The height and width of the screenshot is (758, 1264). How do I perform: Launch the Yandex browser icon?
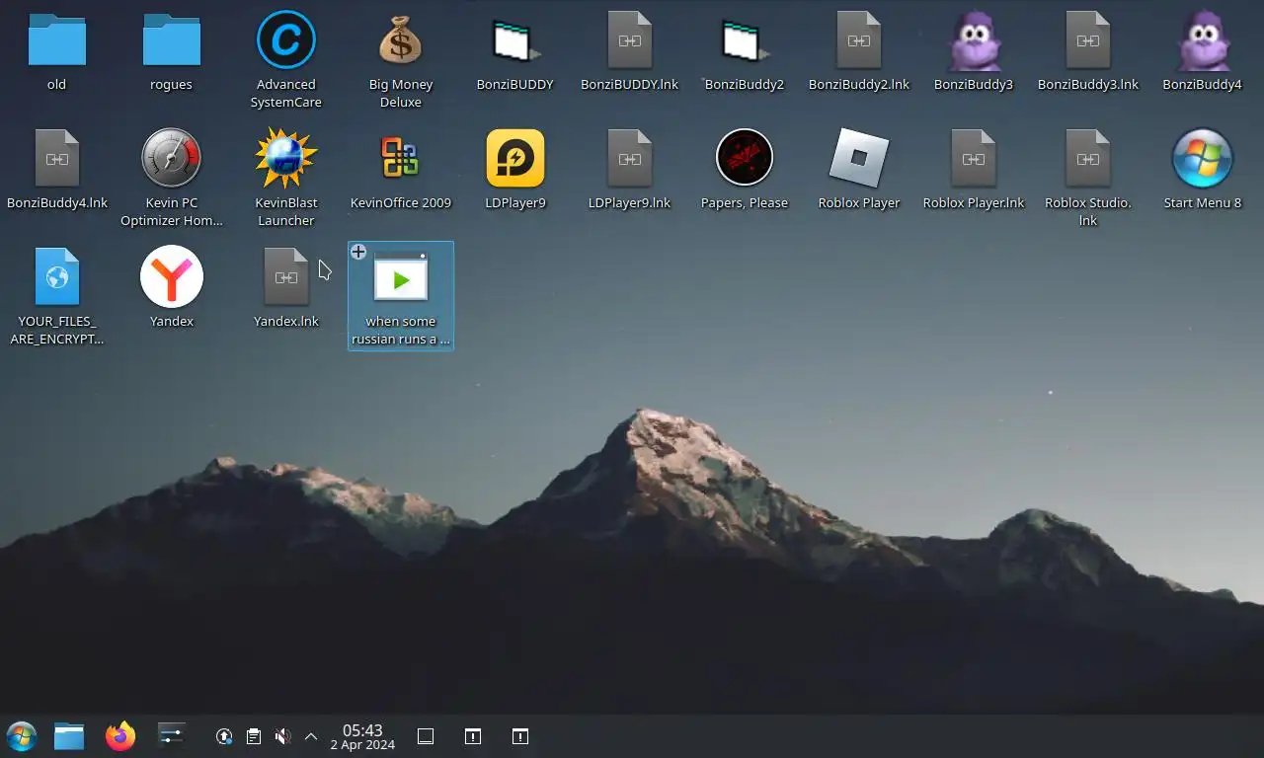click(x=171, y=276)
